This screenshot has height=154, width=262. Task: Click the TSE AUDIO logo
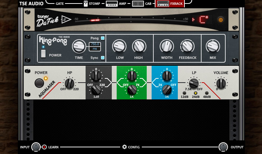click(x=31, y=3)
